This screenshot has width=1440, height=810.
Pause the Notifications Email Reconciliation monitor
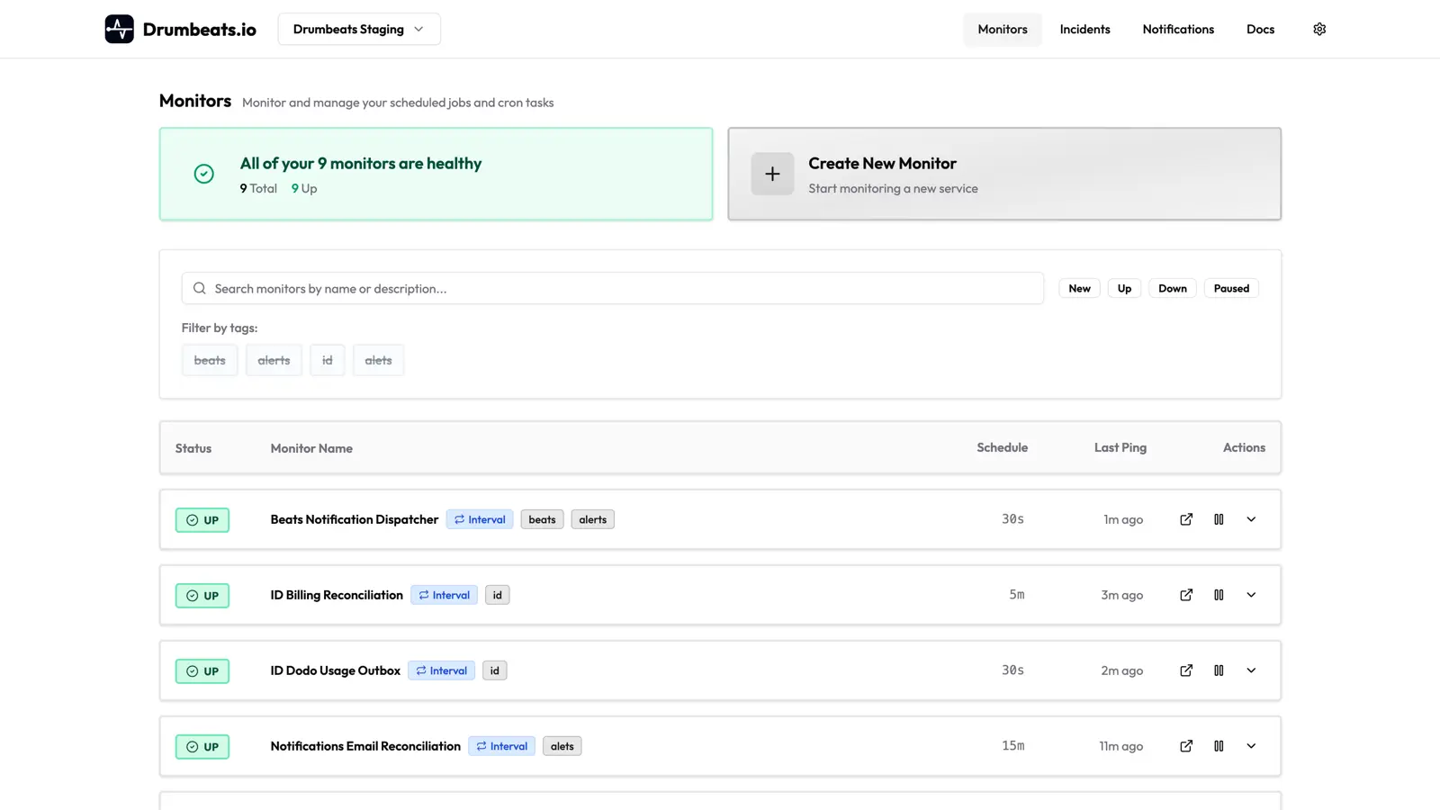pyautogui.click(x=1219, y=746)
